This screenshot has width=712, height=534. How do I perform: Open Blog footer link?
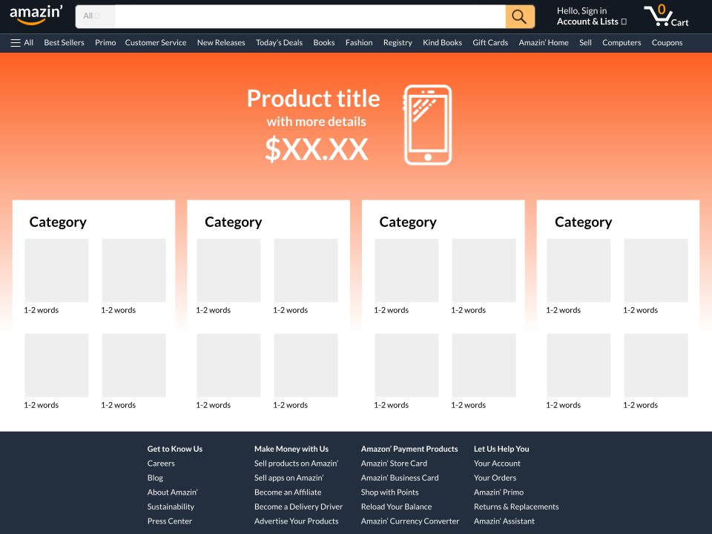155,478
